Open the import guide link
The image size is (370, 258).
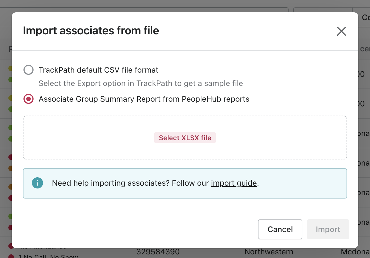pyautogui.click(x=234, y=183)
